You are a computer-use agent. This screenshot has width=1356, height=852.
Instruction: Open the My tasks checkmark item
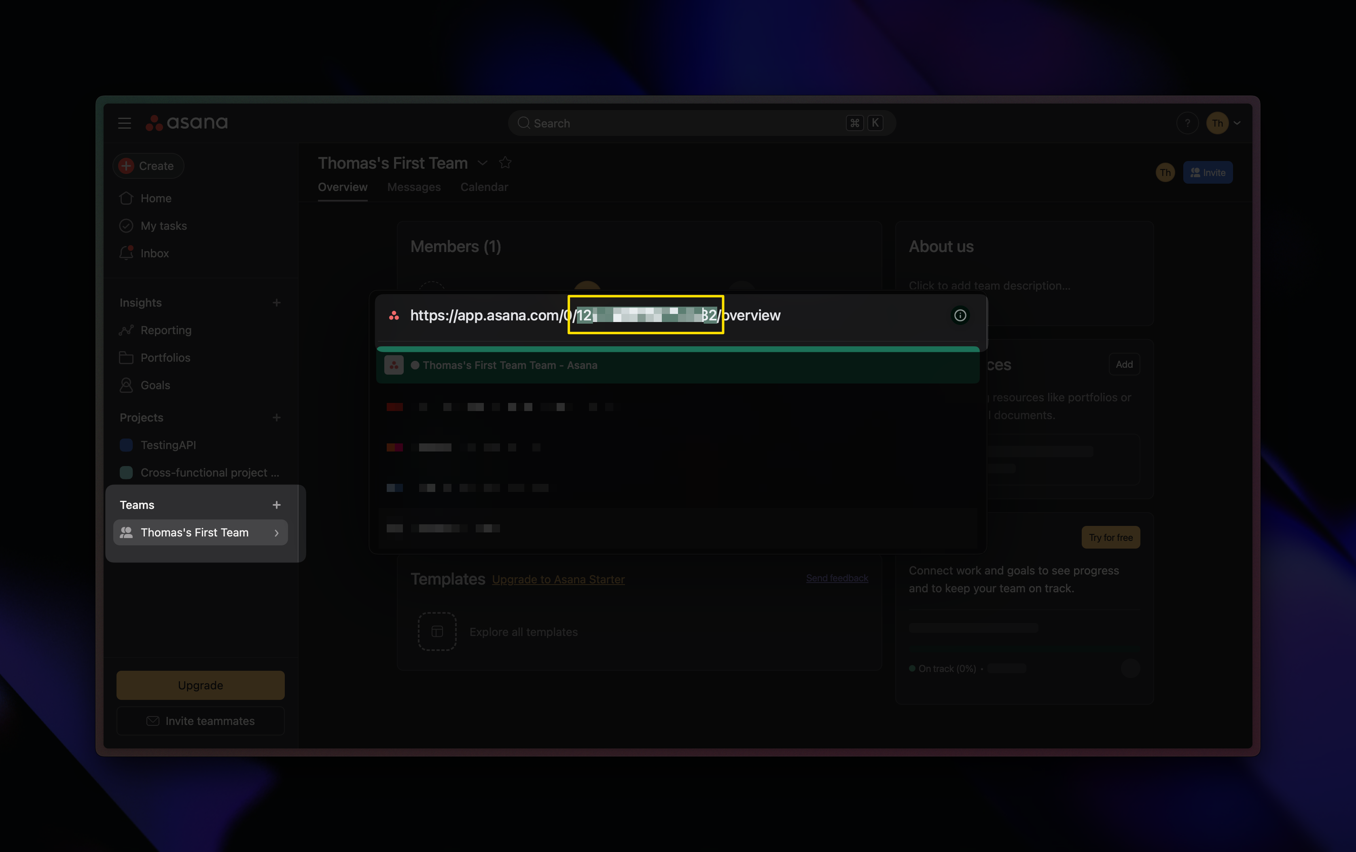tap(163, 226)
